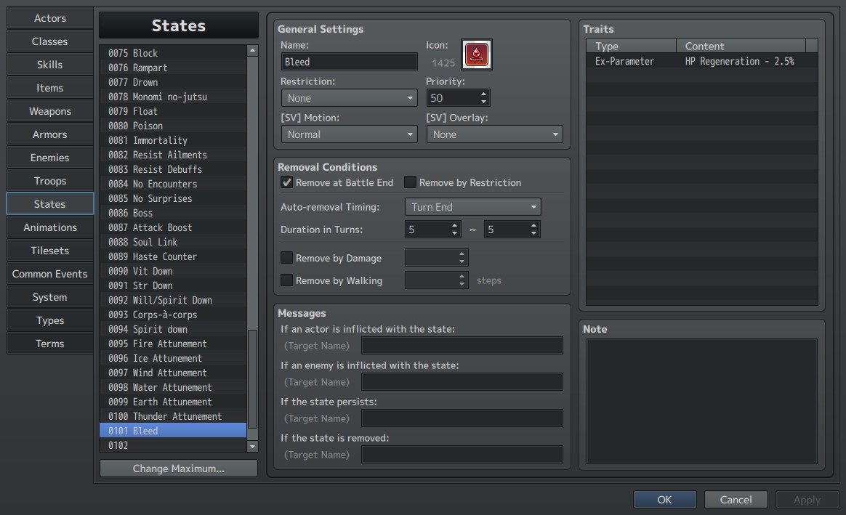Click the enemy inflicted message field
The width and height of the screenshot is (846, 515).
[462, 382]
